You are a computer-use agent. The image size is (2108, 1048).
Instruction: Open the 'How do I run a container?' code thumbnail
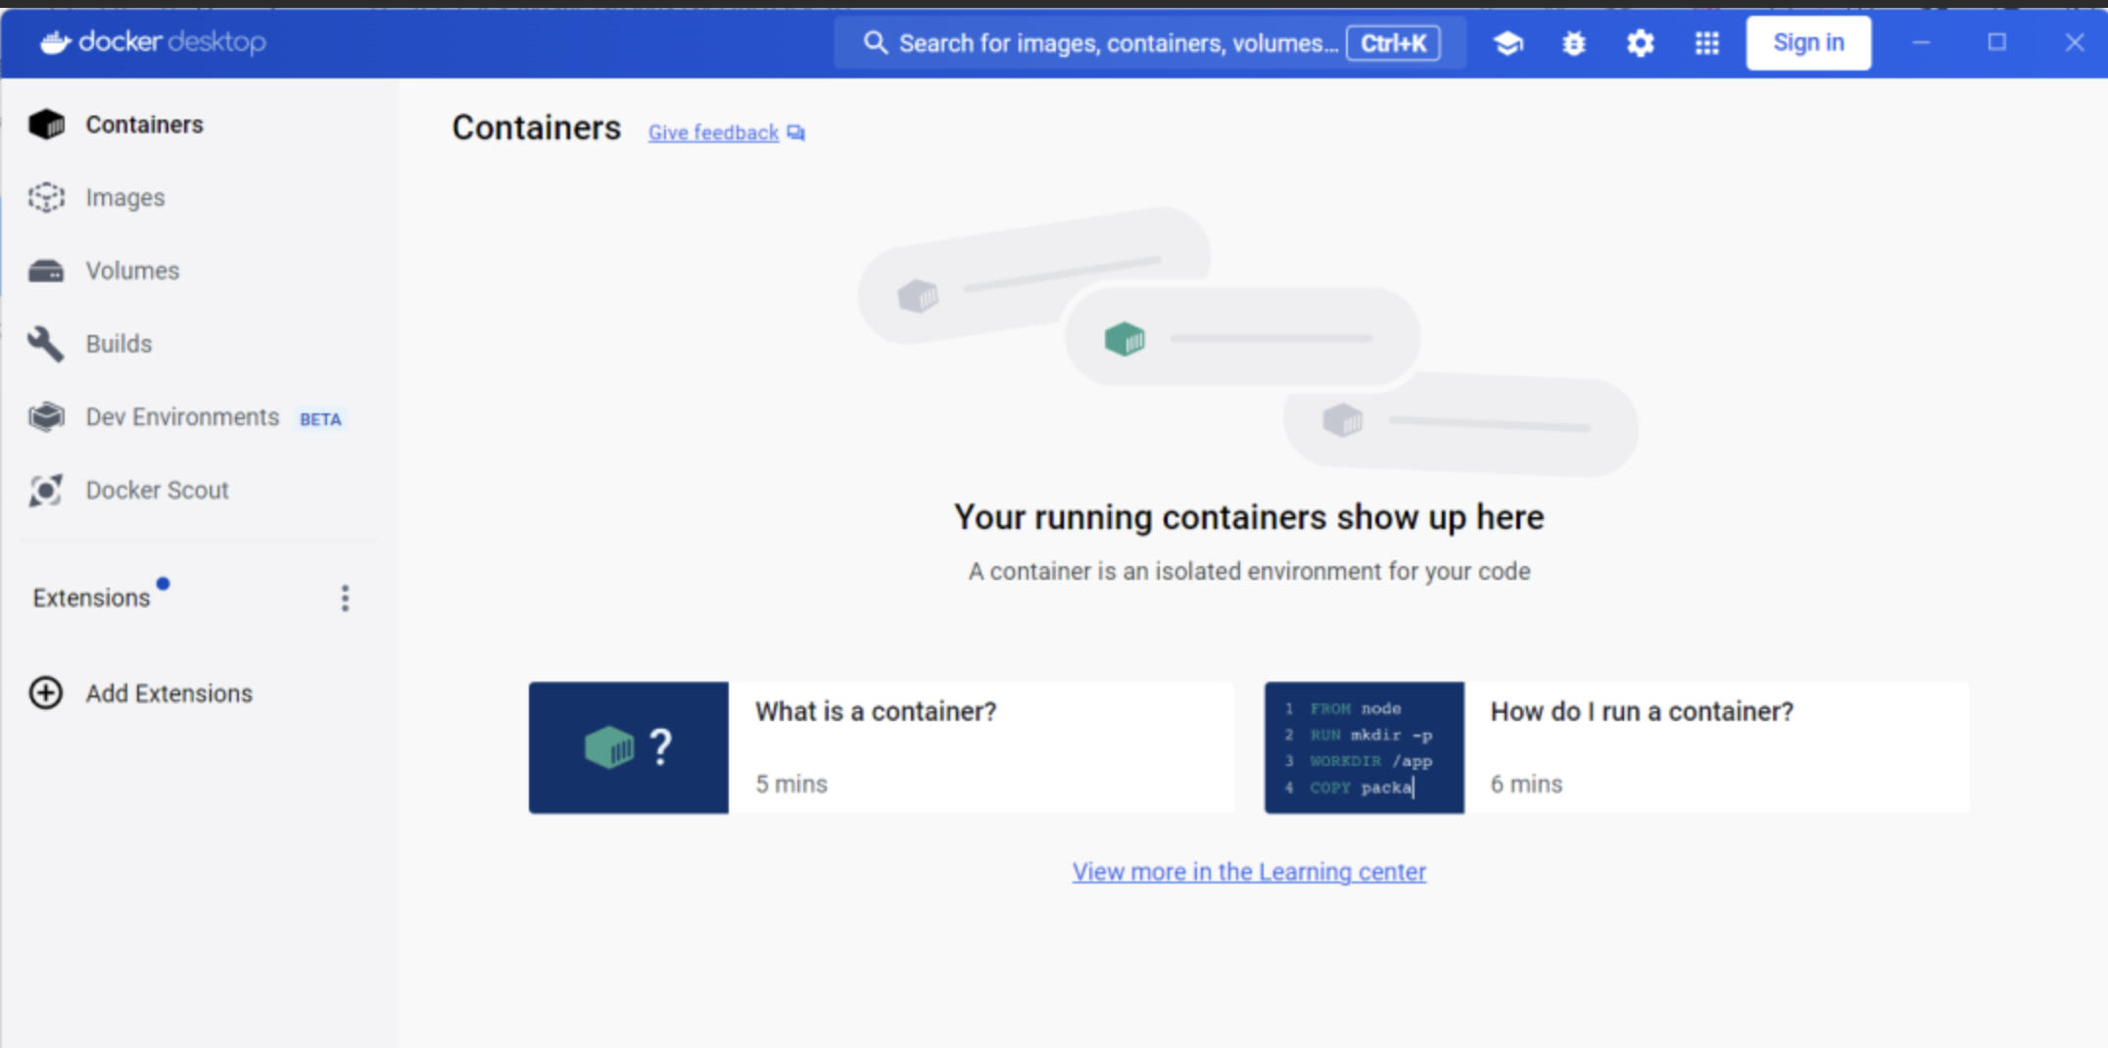pyautogui.click(x=1365, y=747)
